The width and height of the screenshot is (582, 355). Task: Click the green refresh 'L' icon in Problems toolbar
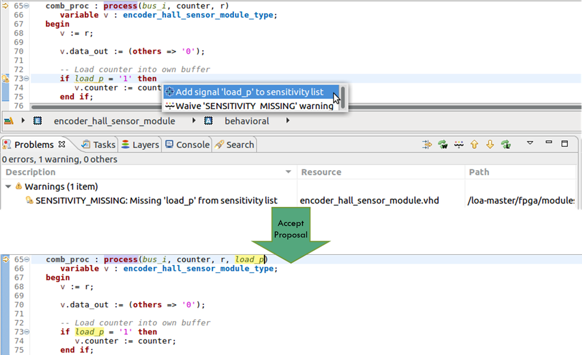point(506,144)
